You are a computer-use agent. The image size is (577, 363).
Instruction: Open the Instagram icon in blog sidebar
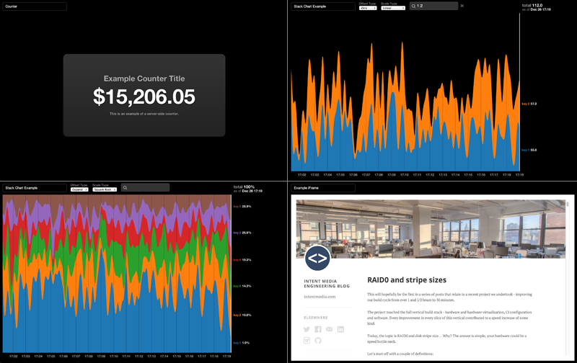[307, 341]
